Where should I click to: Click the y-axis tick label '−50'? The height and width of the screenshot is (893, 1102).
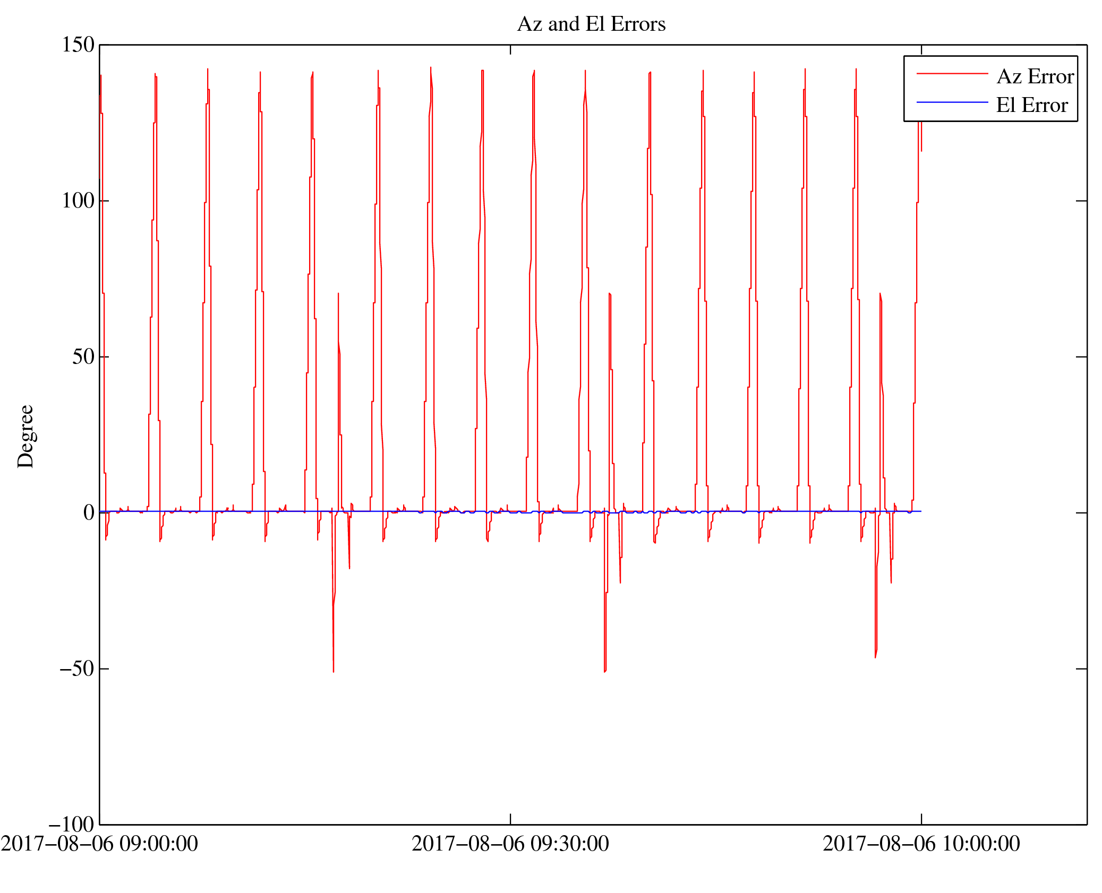click(x=76, y=669)
